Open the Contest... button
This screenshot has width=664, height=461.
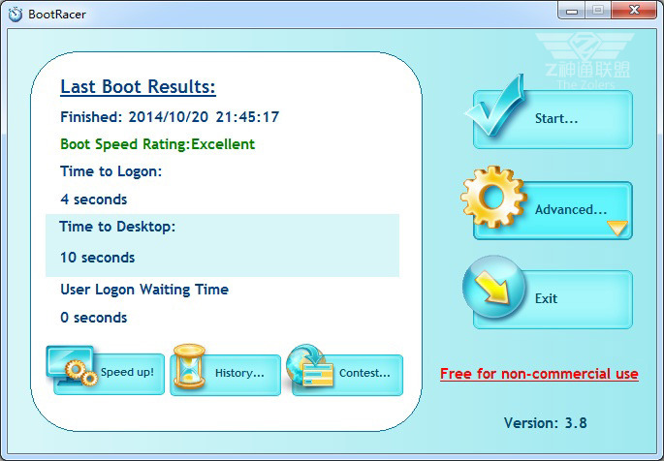347,375
